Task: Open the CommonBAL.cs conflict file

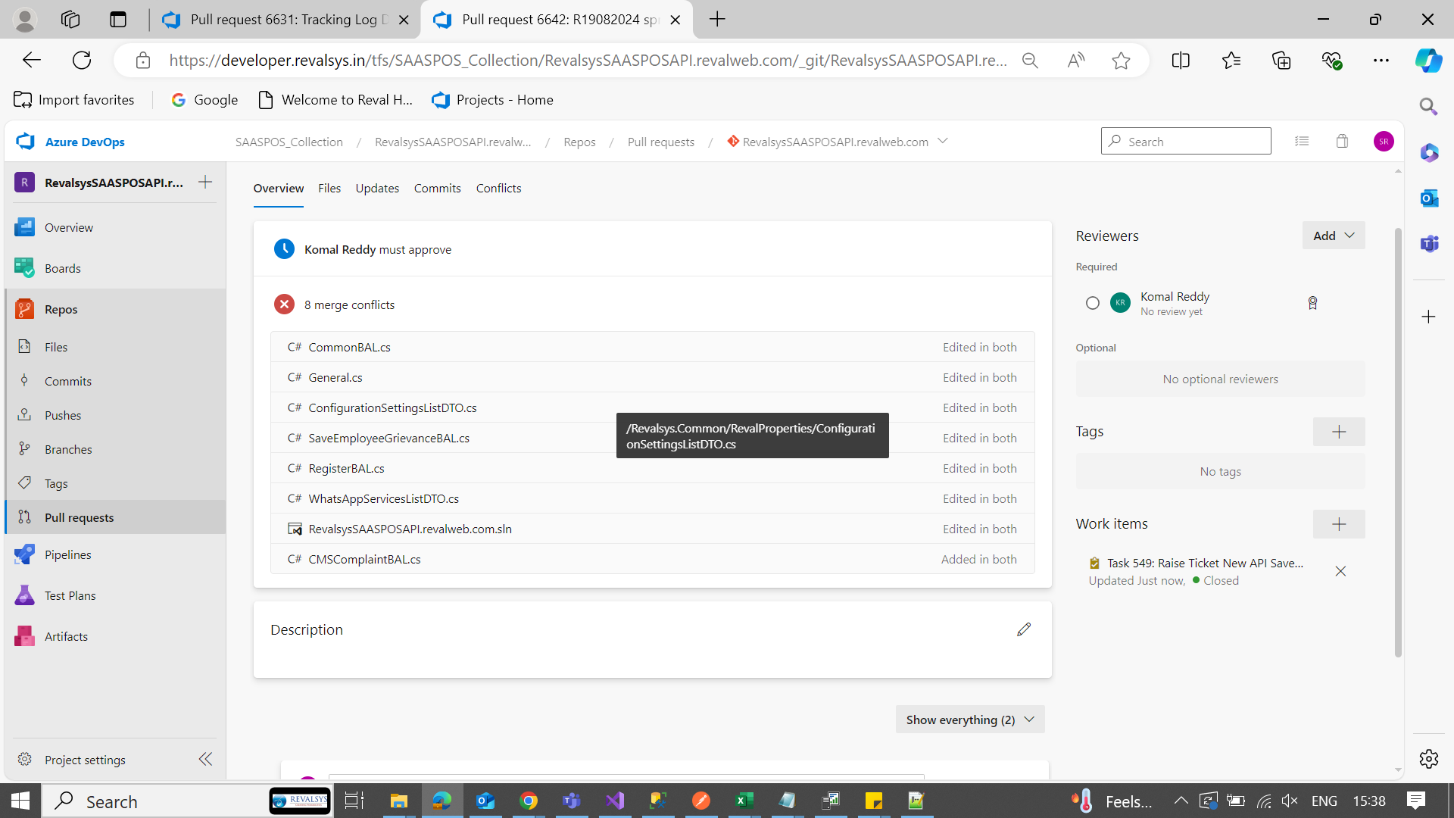Action: [x=349, y=347]
